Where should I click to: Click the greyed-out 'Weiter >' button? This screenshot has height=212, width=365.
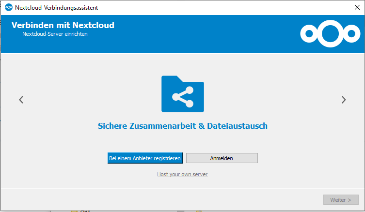pos(341,200)
